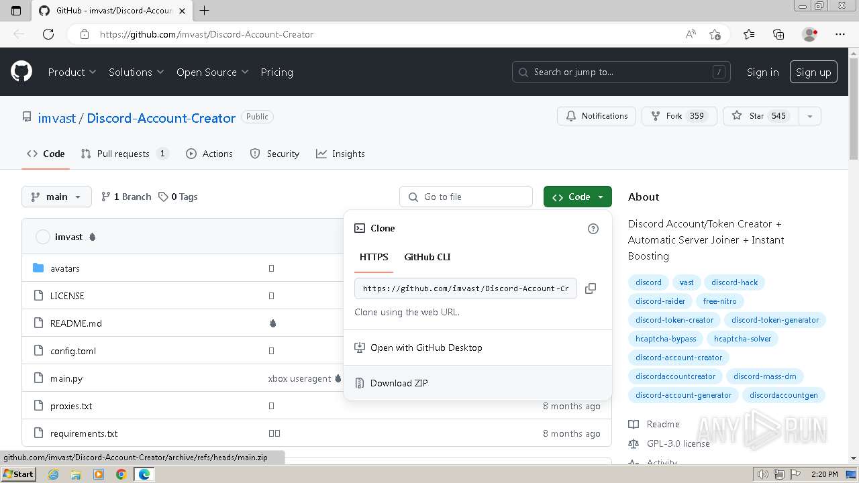Expand the Product menu in header
Screen dimensions: 859x483
tap(72, 72)
